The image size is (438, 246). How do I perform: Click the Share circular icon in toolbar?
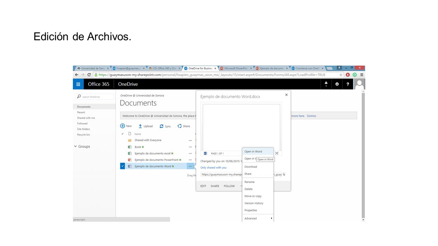pyautogui.click(x=180, y=126)
